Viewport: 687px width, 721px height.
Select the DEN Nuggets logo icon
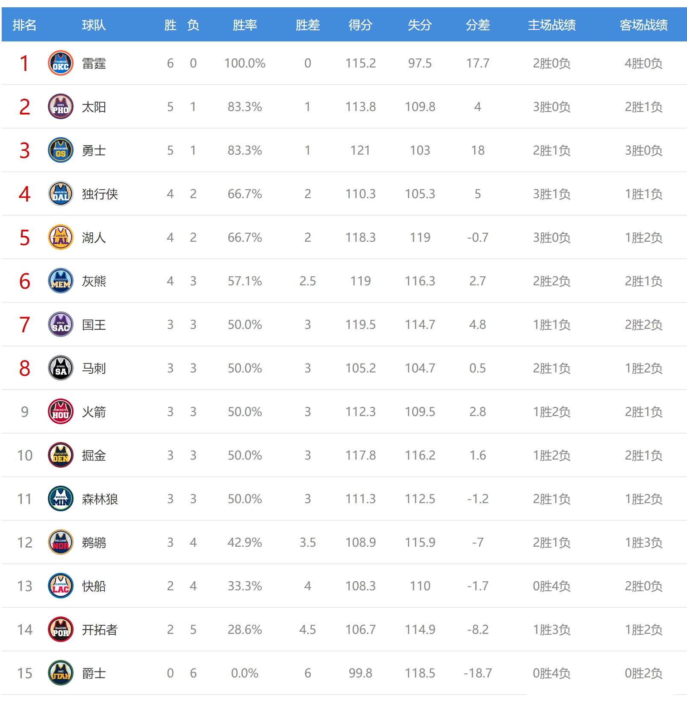(x=61, y=455)
